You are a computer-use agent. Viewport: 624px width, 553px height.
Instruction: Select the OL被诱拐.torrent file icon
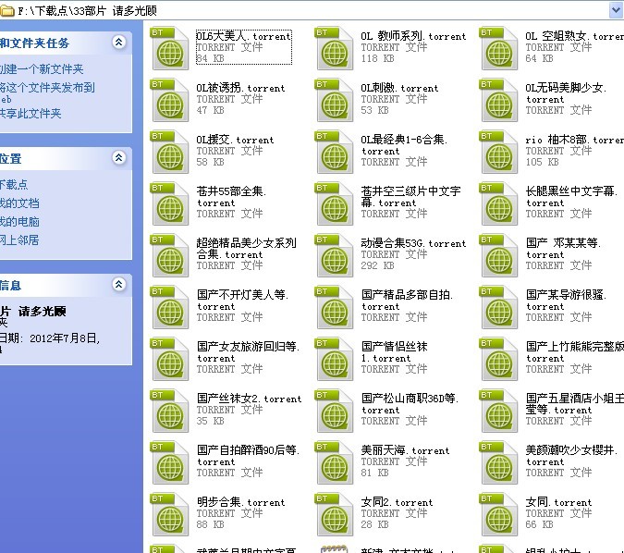point(170,100)
